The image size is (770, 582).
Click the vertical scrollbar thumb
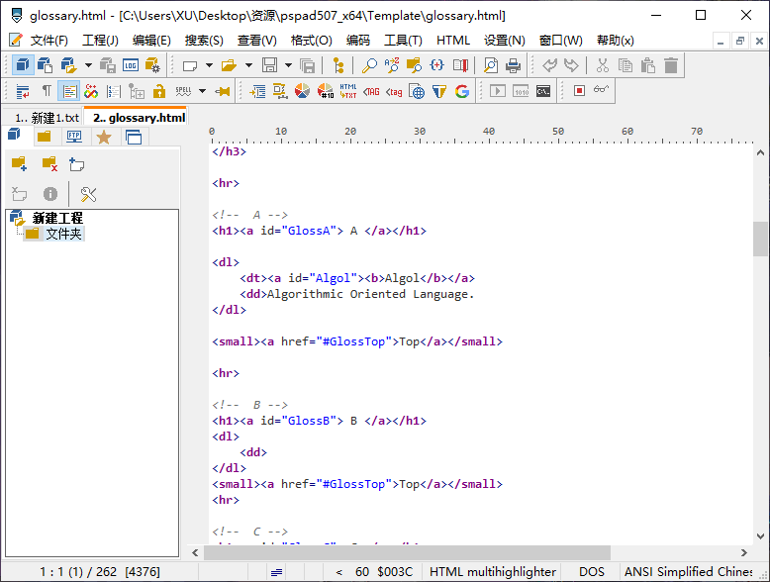tap(760, 239)
